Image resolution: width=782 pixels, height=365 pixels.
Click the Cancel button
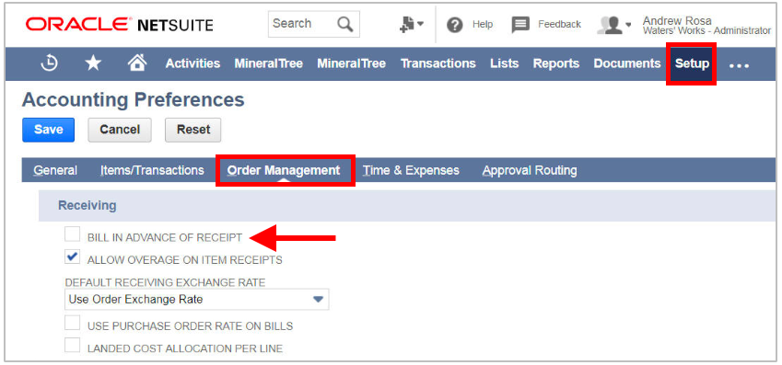click(120, 130)
